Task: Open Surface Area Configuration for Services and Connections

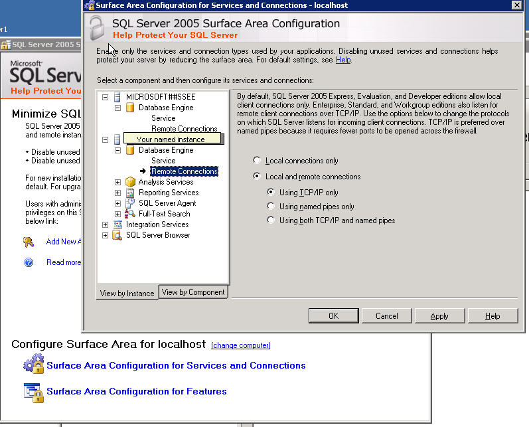Action: pyautogui.click(x=176, y=365)
